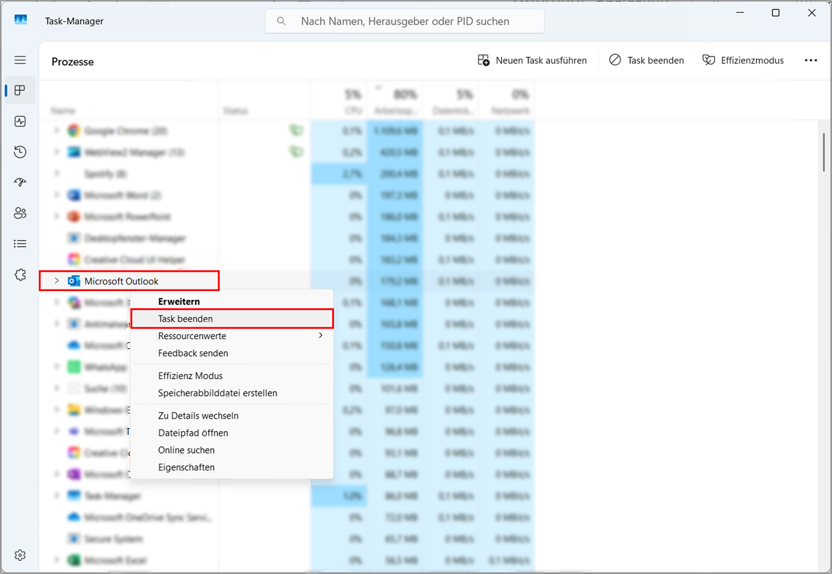Open Startup apps (speedometer icon) page
The width and height of the screenshot is (832, 574).
pos(20,182)
